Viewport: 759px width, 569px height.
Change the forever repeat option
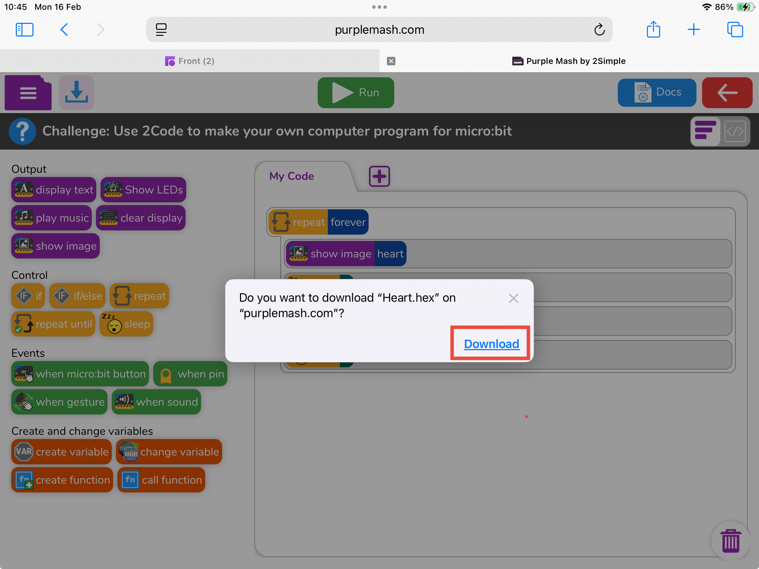tap(348, 222)
